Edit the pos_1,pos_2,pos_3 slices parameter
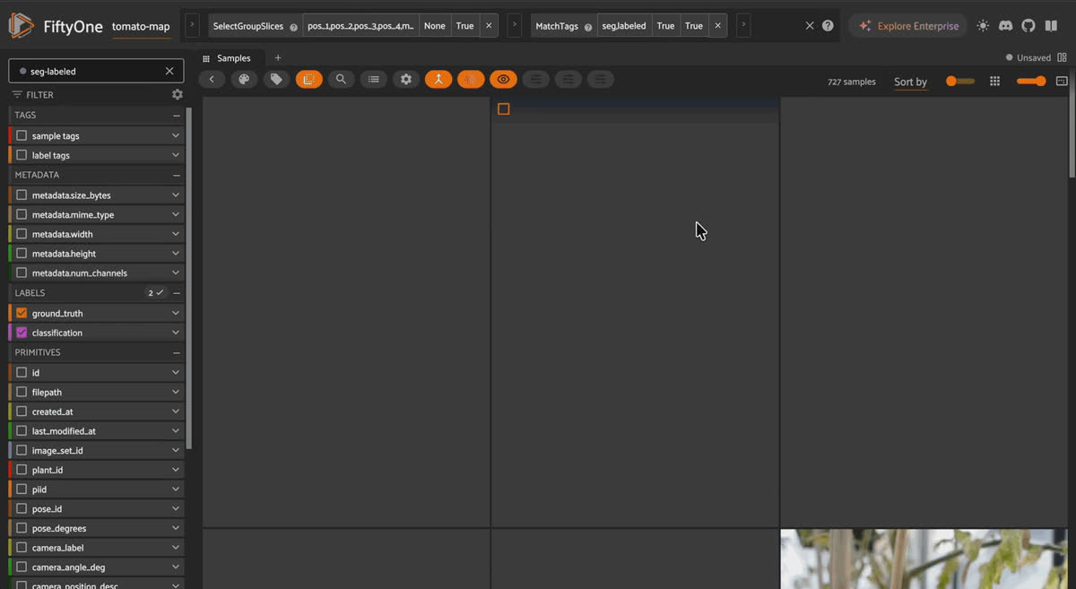 [361, 26]
